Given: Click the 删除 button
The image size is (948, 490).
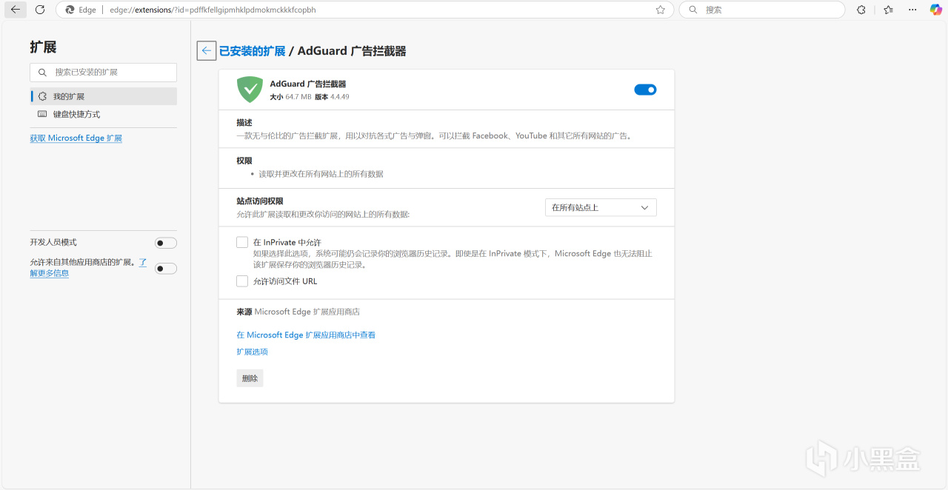Looking at the screenshot, I should [250, 378].
